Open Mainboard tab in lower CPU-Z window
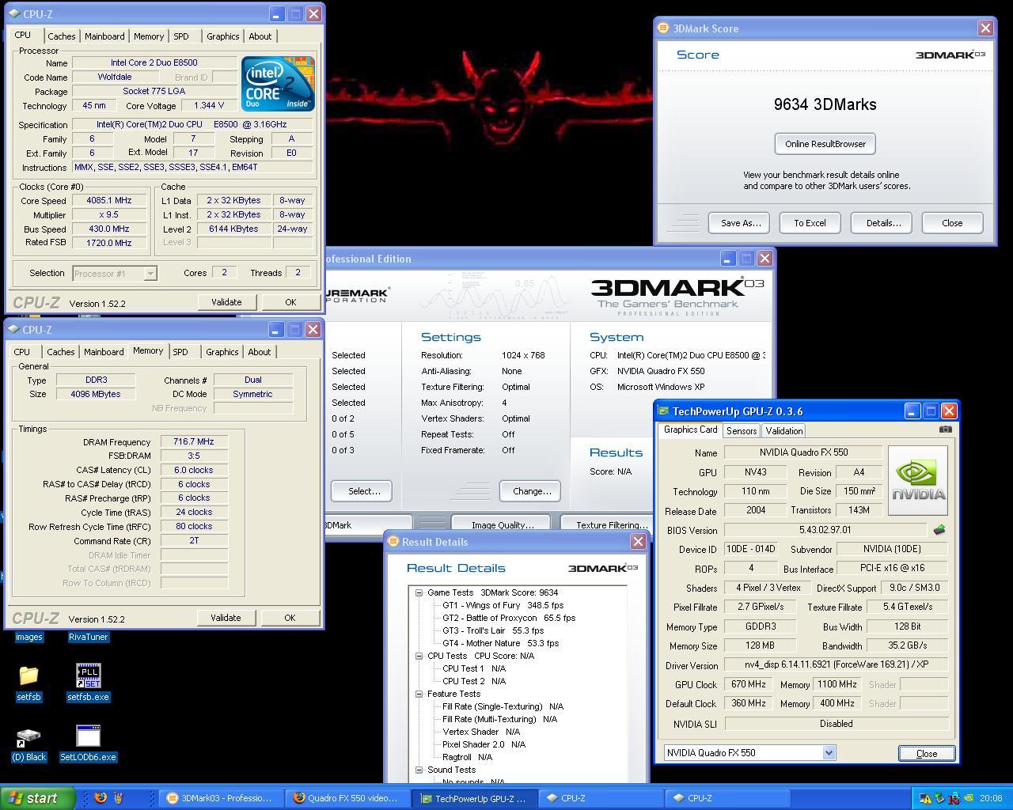The image size is (1013, 810). pyautogui.click(x=104, y=352)
